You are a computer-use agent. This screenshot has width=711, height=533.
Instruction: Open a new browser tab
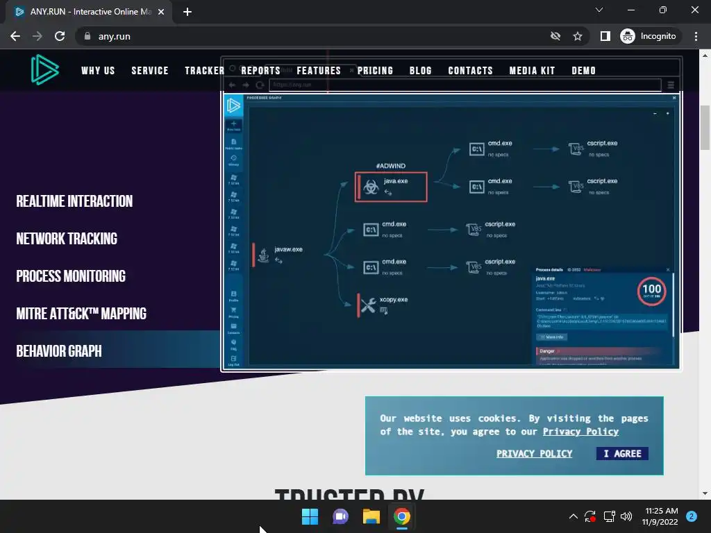(187, 12)
